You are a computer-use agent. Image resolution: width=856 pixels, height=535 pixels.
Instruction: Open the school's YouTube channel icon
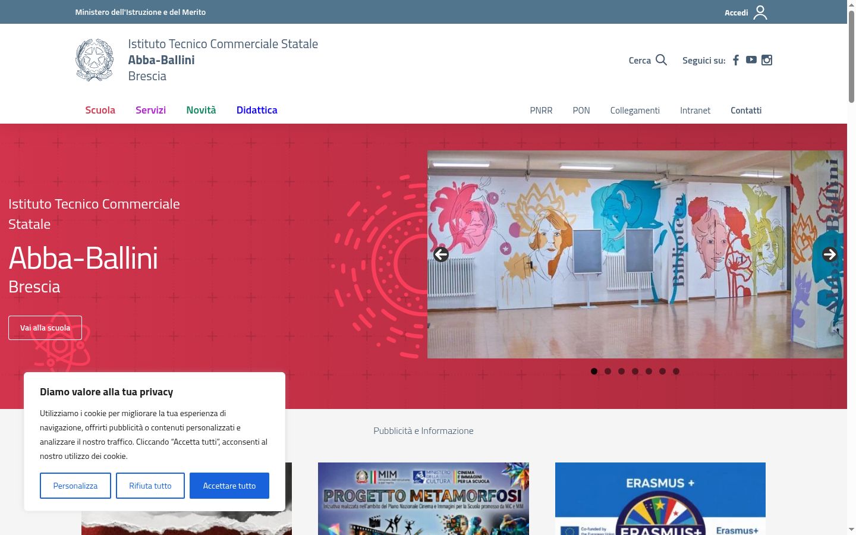coord(751,59)
